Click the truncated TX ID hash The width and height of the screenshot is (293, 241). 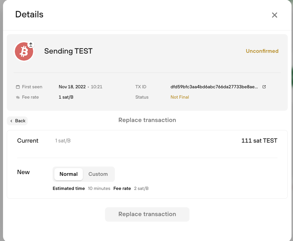pyautogui.click(x=214, y=87)
